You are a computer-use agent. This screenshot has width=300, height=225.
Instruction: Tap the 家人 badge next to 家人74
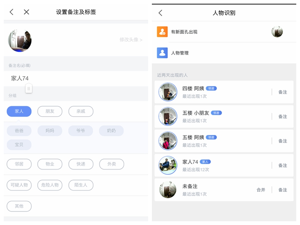(x=205, y=162)
